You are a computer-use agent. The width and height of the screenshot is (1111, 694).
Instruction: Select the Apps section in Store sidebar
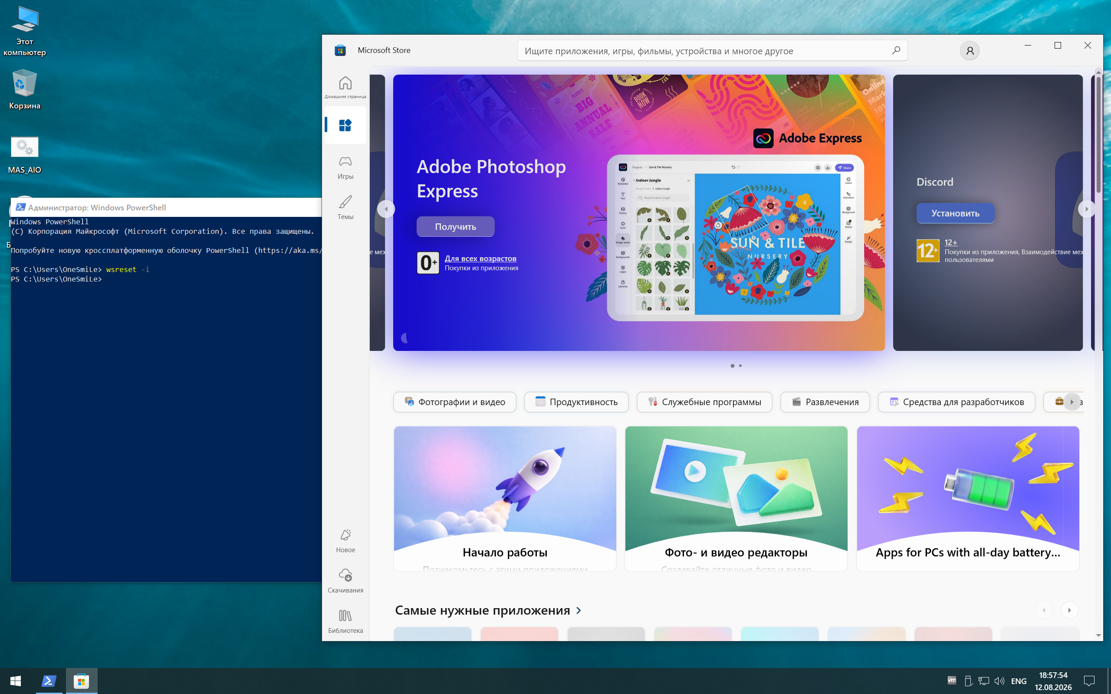coord(345,125)
